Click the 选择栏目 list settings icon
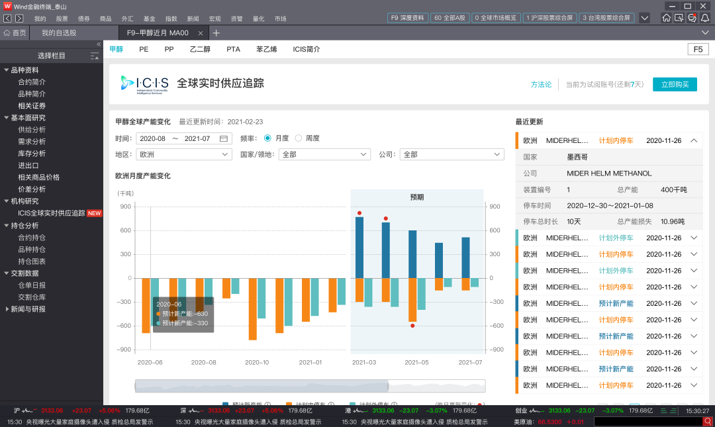This screenshot has height=427, width=715. click(x=95, y=56)
